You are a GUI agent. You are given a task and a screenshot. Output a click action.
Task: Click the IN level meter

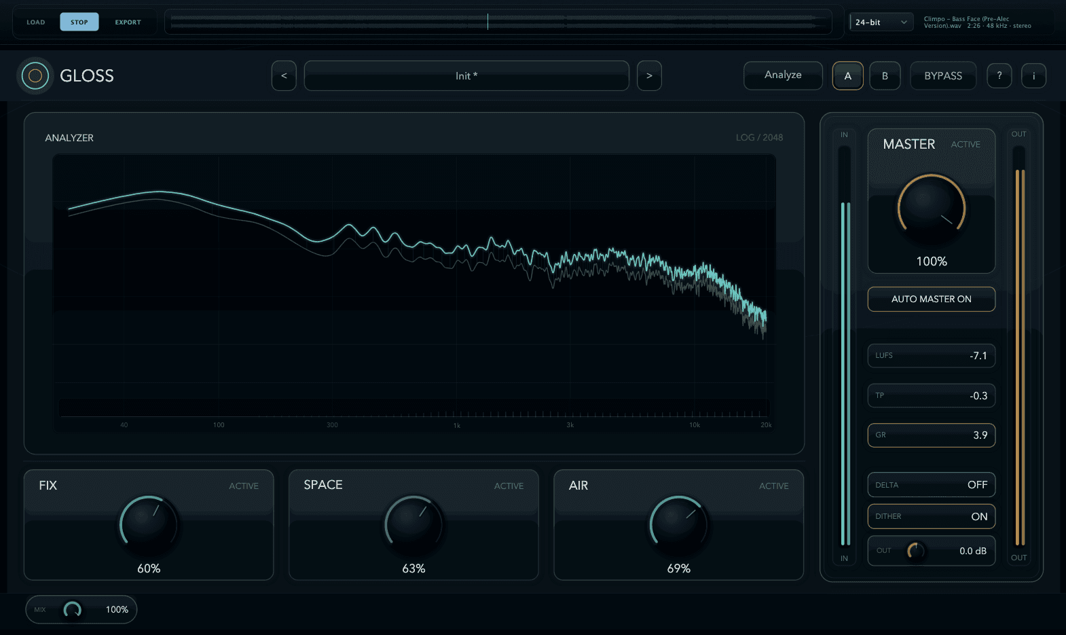click(x=845, y=346)
